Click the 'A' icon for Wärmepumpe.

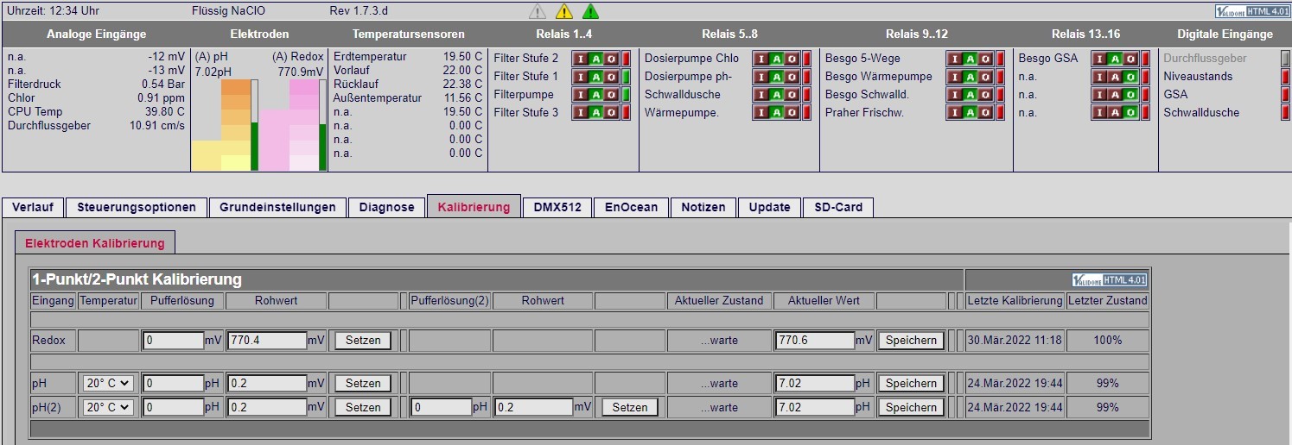(x=777, y=113)
